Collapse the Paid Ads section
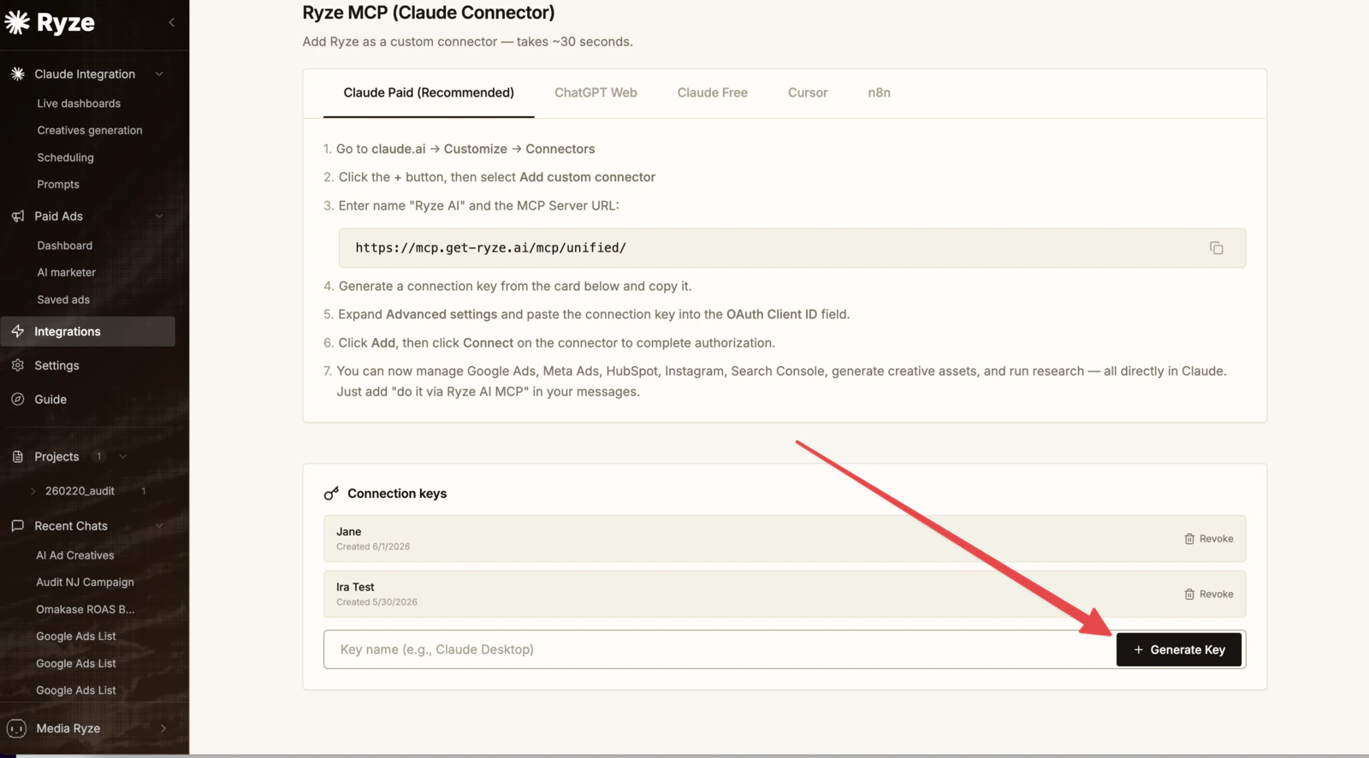The height and width of the screenshot is (758, 1369). click(159, 216)
